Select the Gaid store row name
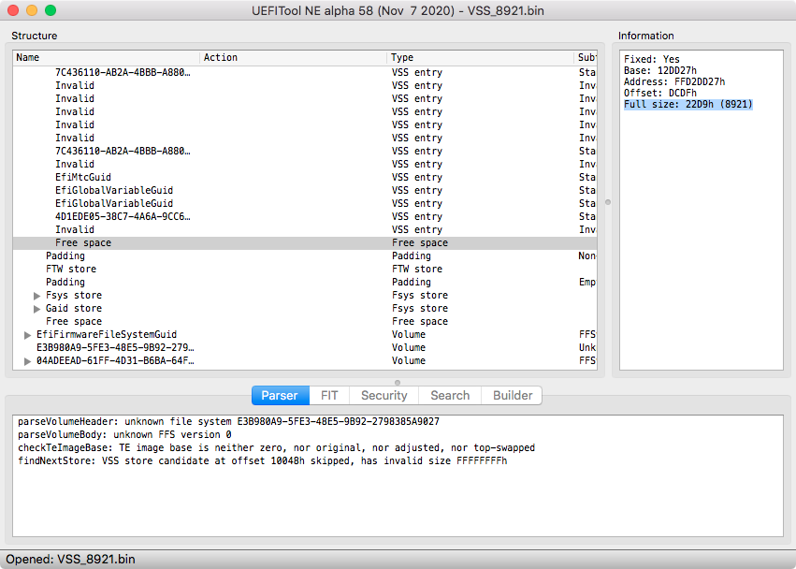The image size is (796, 569). pyautogui.click(x=74, y=309)
